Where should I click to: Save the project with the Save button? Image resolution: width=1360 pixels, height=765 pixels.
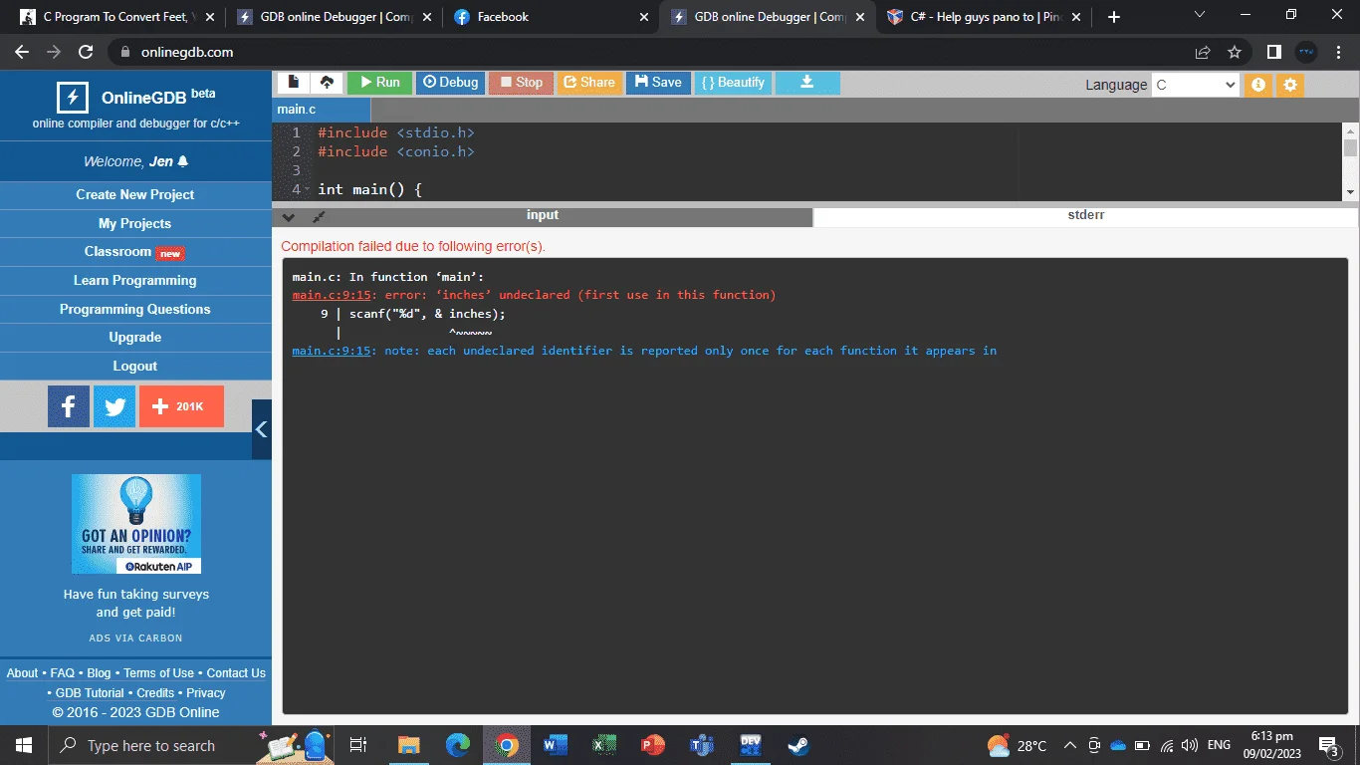click(658, 83)
